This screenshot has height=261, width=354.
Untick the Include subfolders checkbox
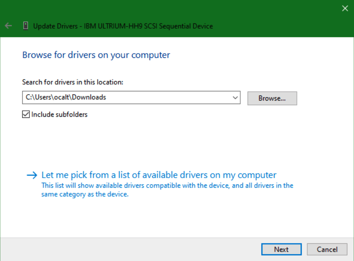(x=26, y=114)
